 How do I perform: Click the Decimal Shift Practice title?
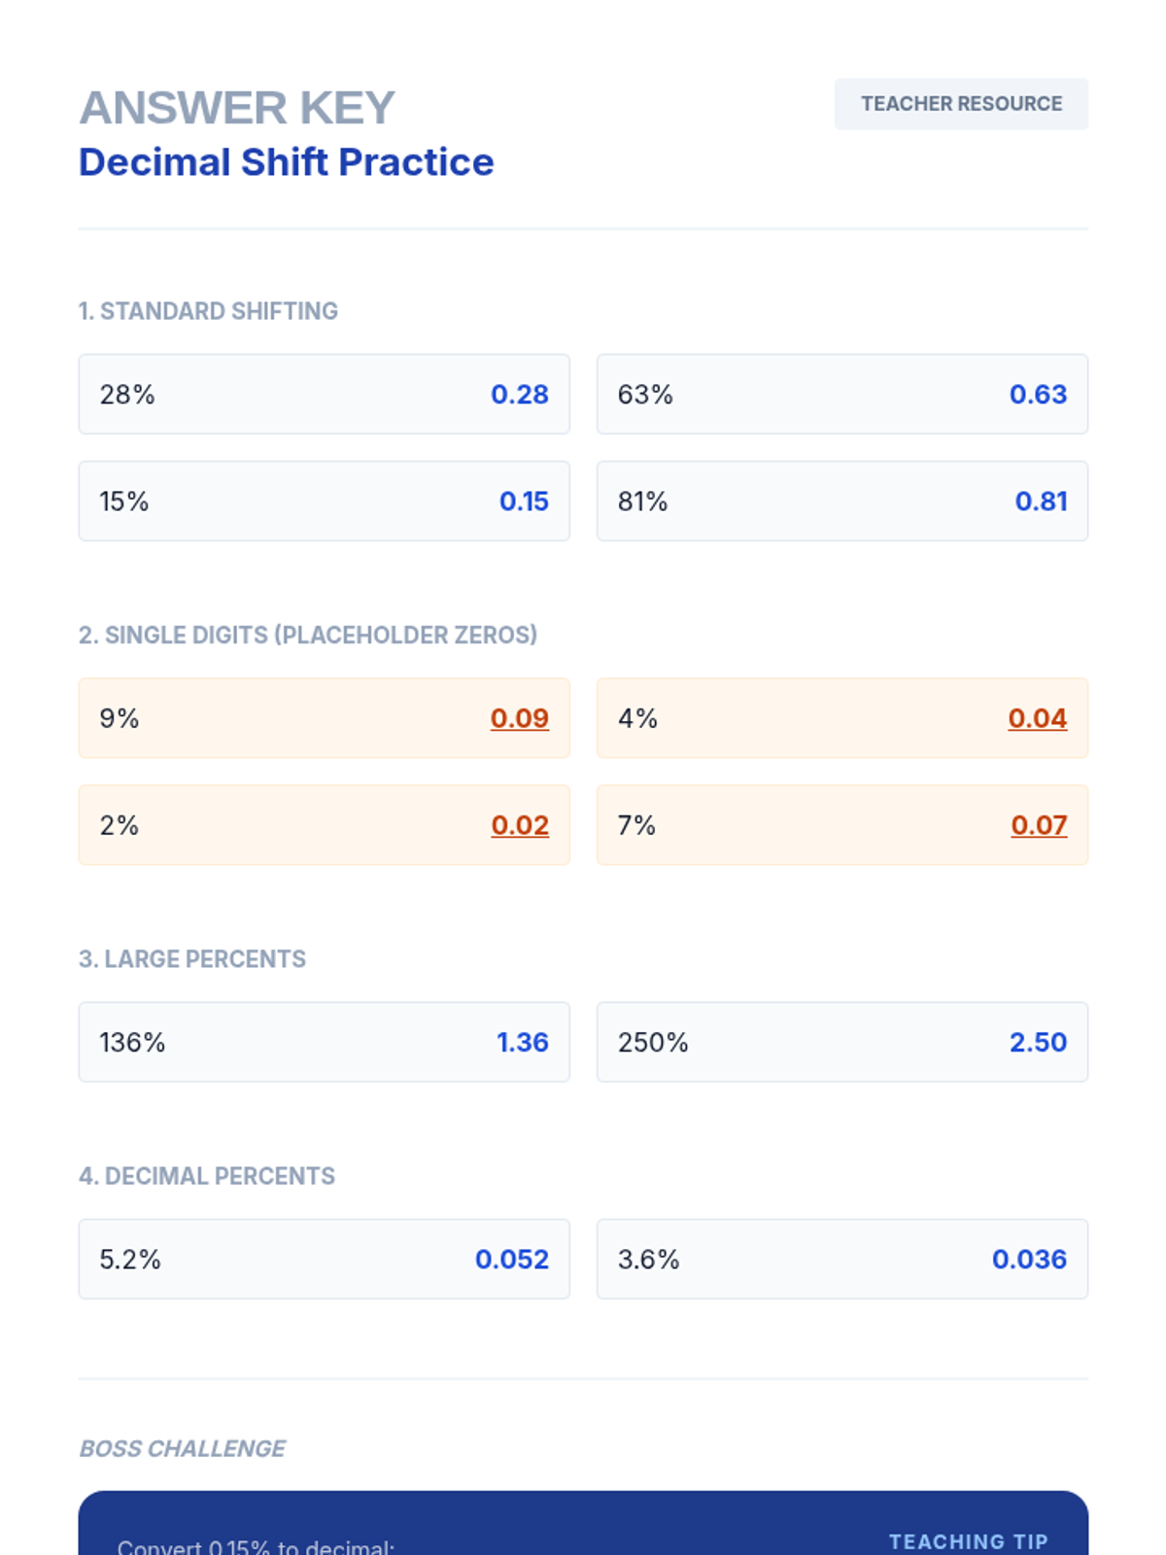point(286,162)
